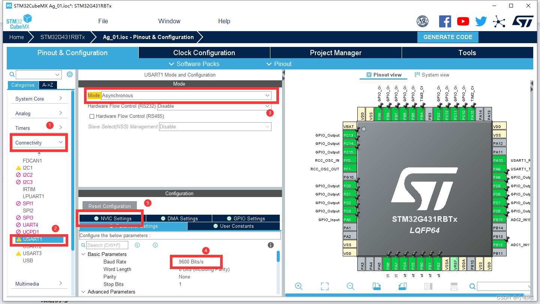
Task: Zoom out of the pinout view
Action: point(350,286)
